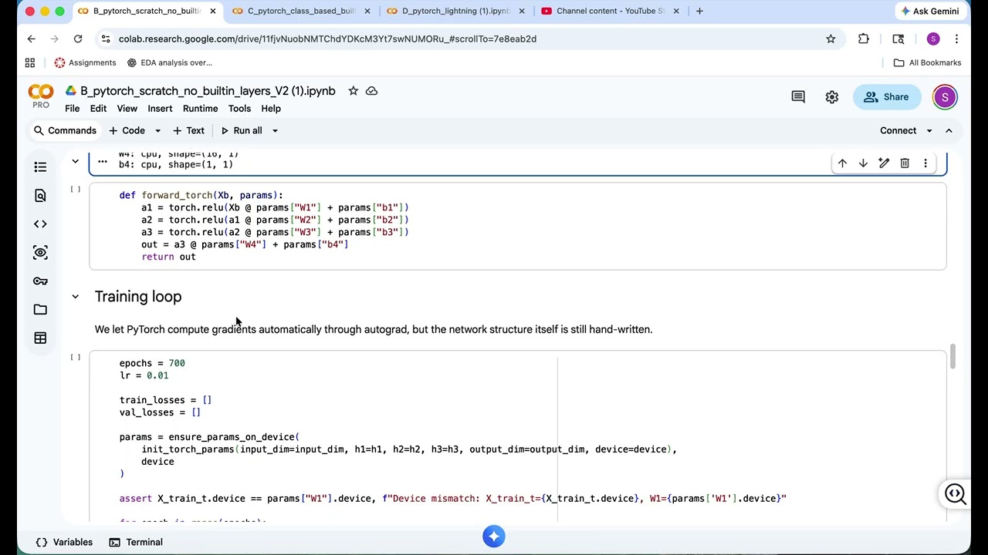
Task: Move cell down with the down arrow
Action: [863, 163]
